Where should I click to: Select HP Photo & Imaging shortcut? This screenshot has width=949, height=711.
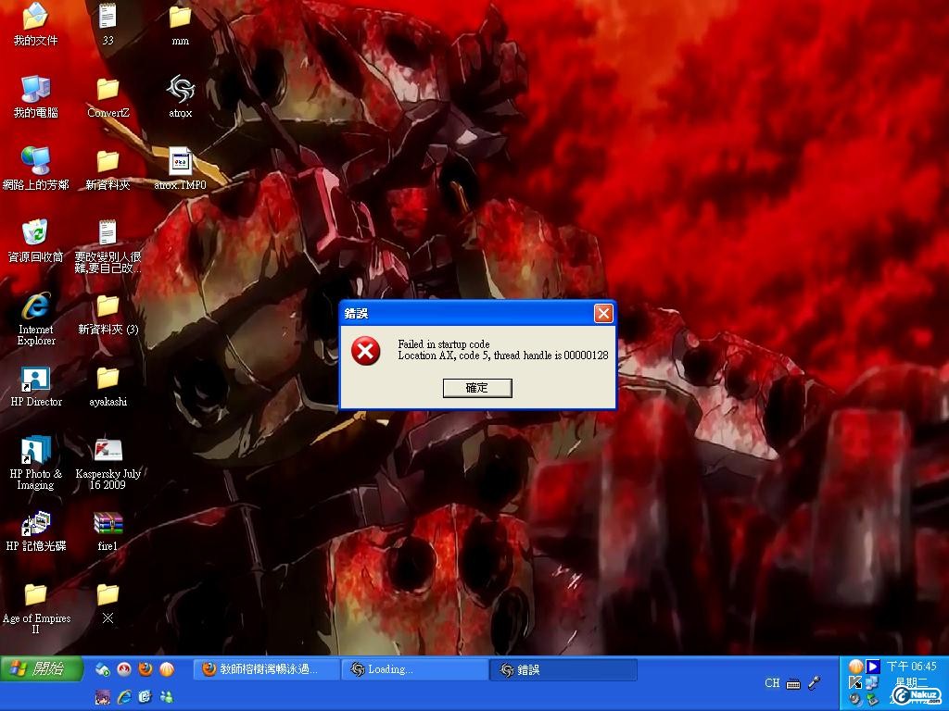(x=35, y=463)
